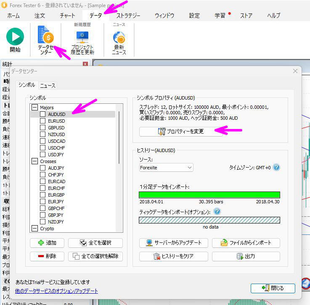Open the Help ribbon tab
This screenshot has height=305, width=310.
(x=274, y=16)
